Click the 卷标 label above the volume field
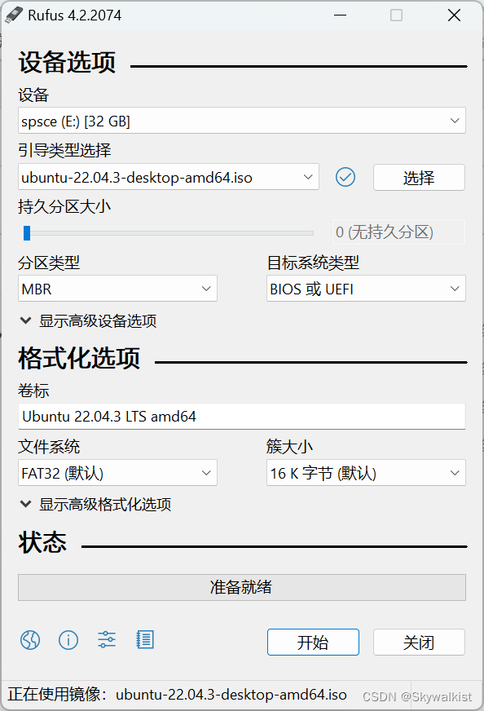Viewport: 484px width, 711px height. click(33, 391)
